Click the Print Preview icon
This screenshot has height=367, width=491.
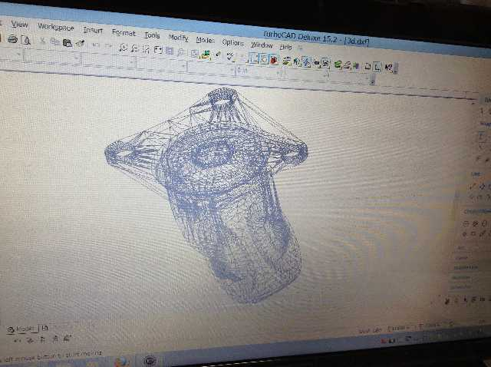(x=25, y=40)
